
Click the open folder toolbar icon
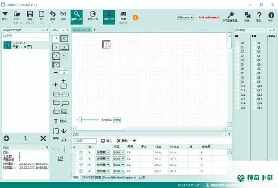coord(17,14)
